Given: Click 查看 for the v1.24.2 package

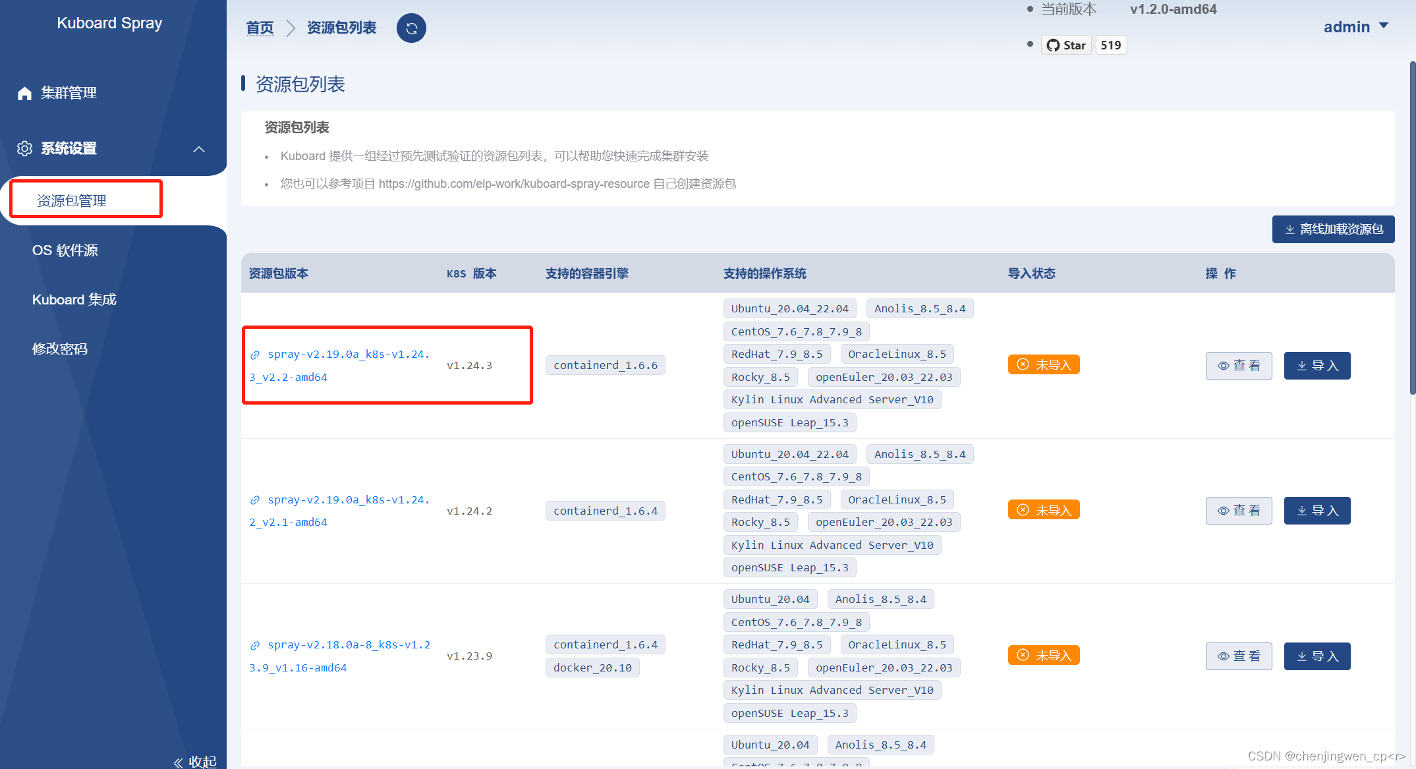Looking at the screenshot, I should click(x=1238, y=511).
